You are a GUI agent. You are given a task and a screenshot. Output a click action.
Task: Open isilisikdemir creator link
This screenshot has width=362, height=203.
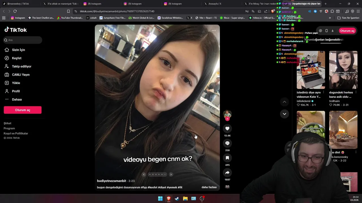pos(304,101)
